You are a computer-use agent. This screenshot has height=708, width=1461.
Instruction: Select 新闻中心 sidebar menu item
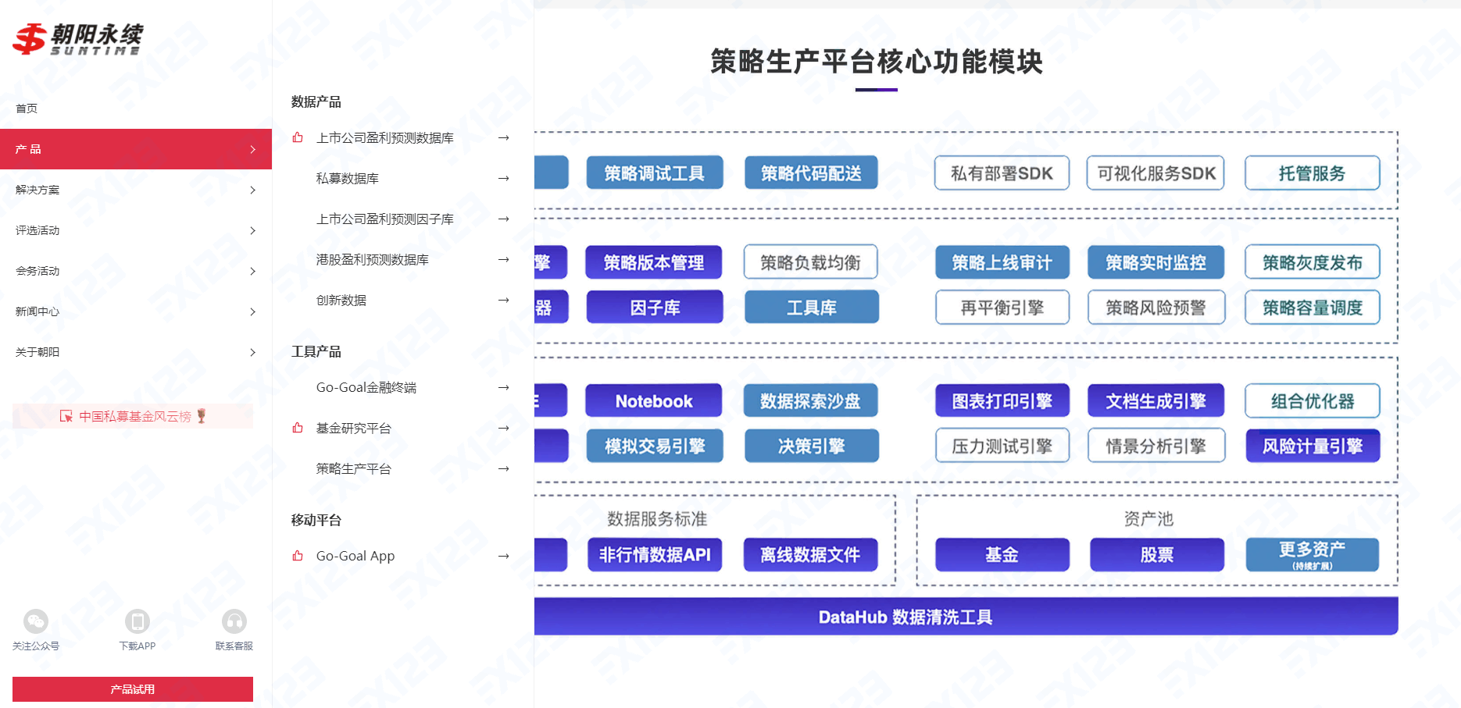pos(136,311)
